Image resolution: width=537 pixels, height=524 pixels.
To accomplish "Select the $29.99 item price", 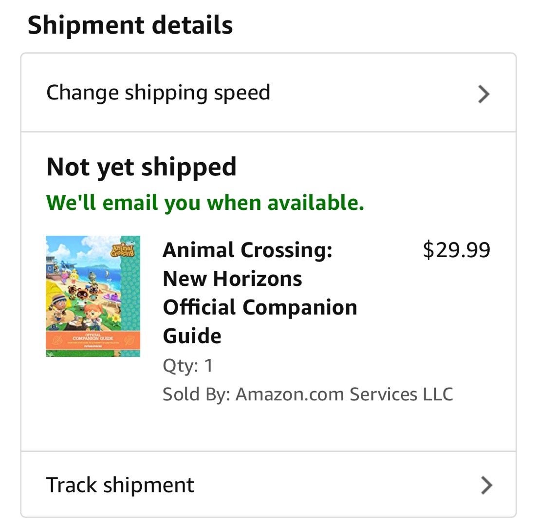I will pos(456,250).
